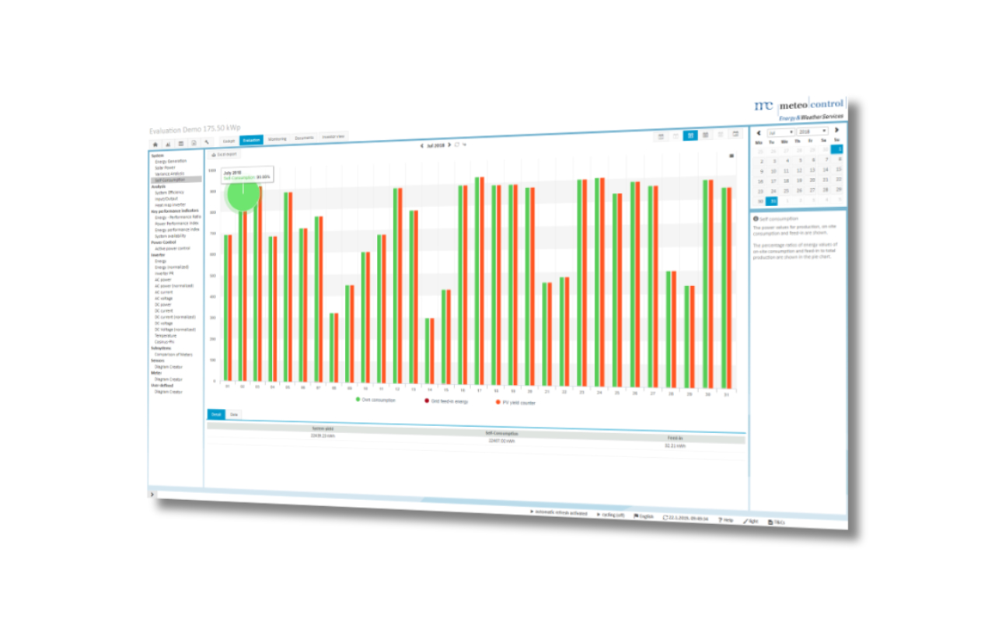This screenshot has height=622, width=995.
Task: Click the wrench settings icon
Action: tap(207, 142)
